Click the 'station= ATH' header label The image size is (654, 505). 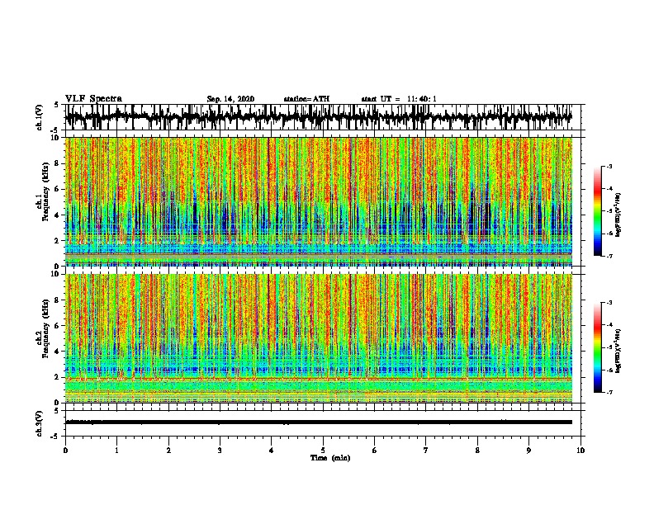[306, 99]
